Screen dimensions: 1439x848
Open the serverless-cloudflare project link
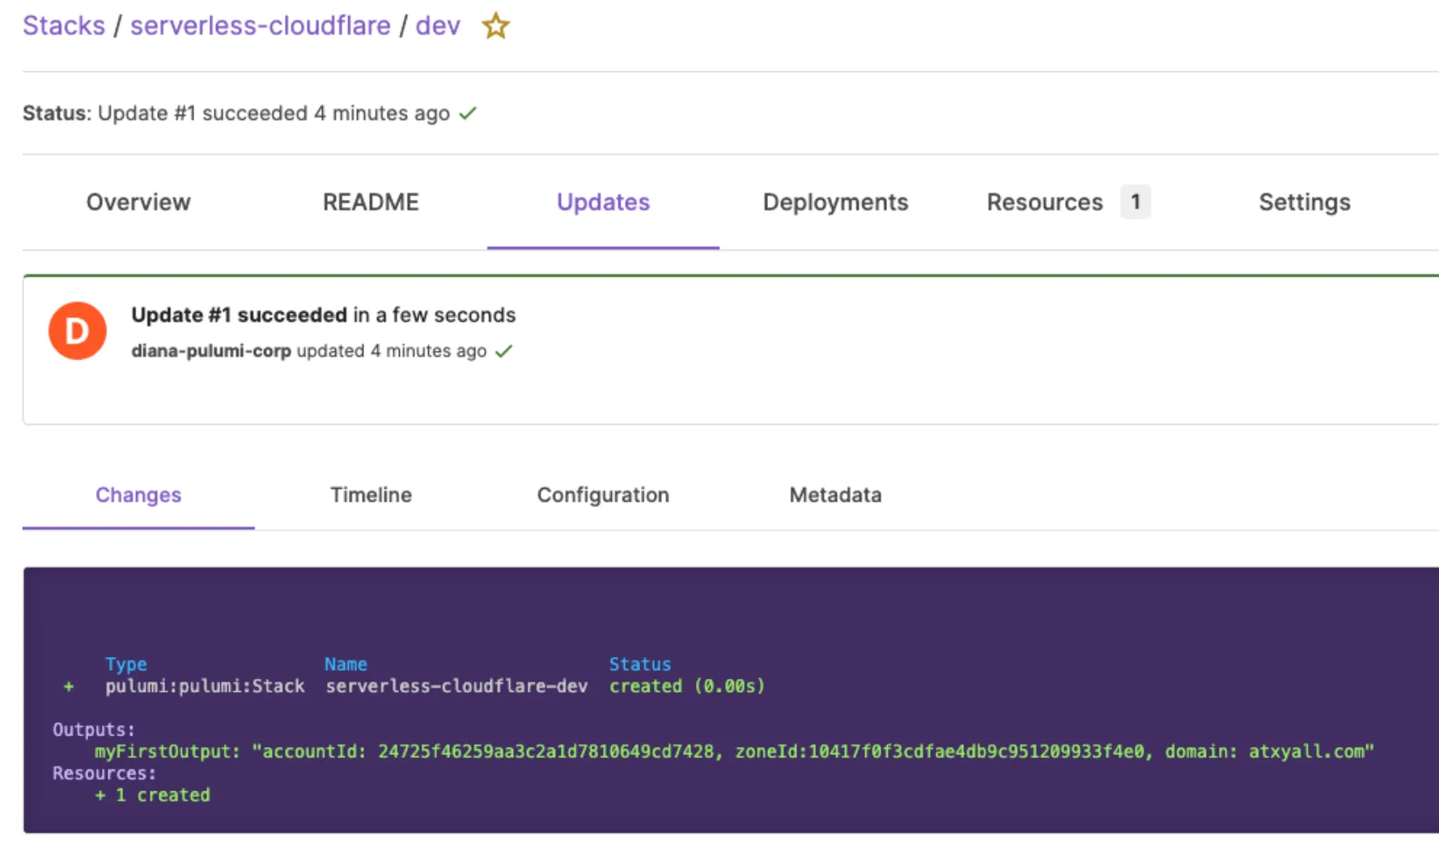click(x=261, y=25)
